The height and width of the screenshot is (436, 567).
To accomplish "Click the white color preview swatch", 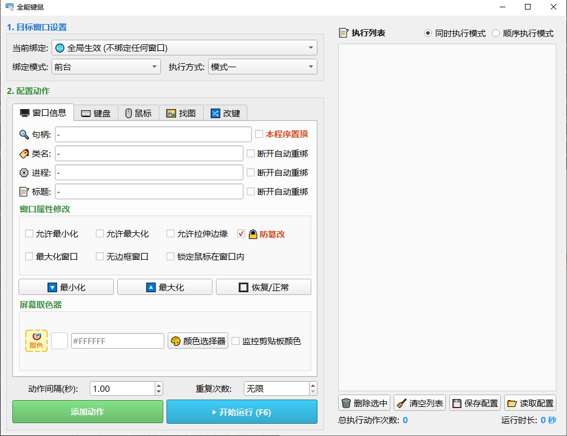I will tap(59, 341).
